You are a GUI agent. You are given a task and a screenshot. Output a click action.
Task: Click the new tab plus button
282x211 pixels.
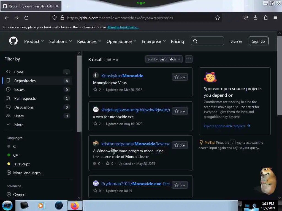(67, 6)
